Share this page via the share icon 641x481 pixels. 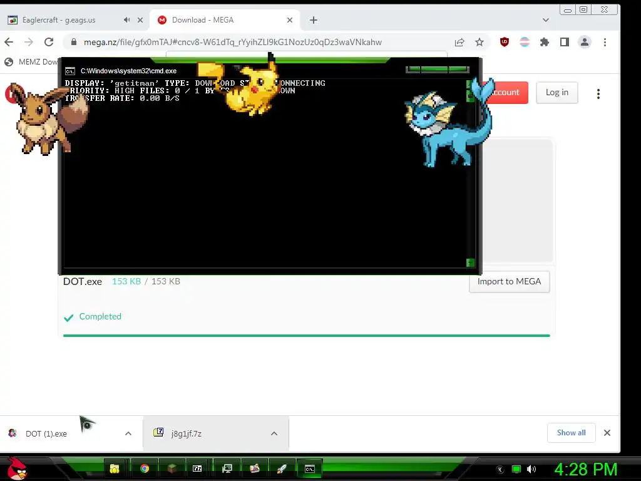click(x=459, y=42)
